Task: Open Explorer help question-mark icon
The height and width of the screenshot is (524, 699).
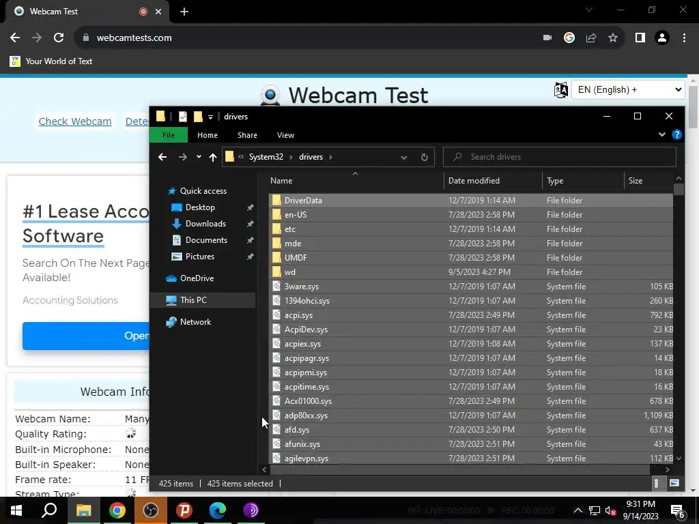Action: [676, 134]
